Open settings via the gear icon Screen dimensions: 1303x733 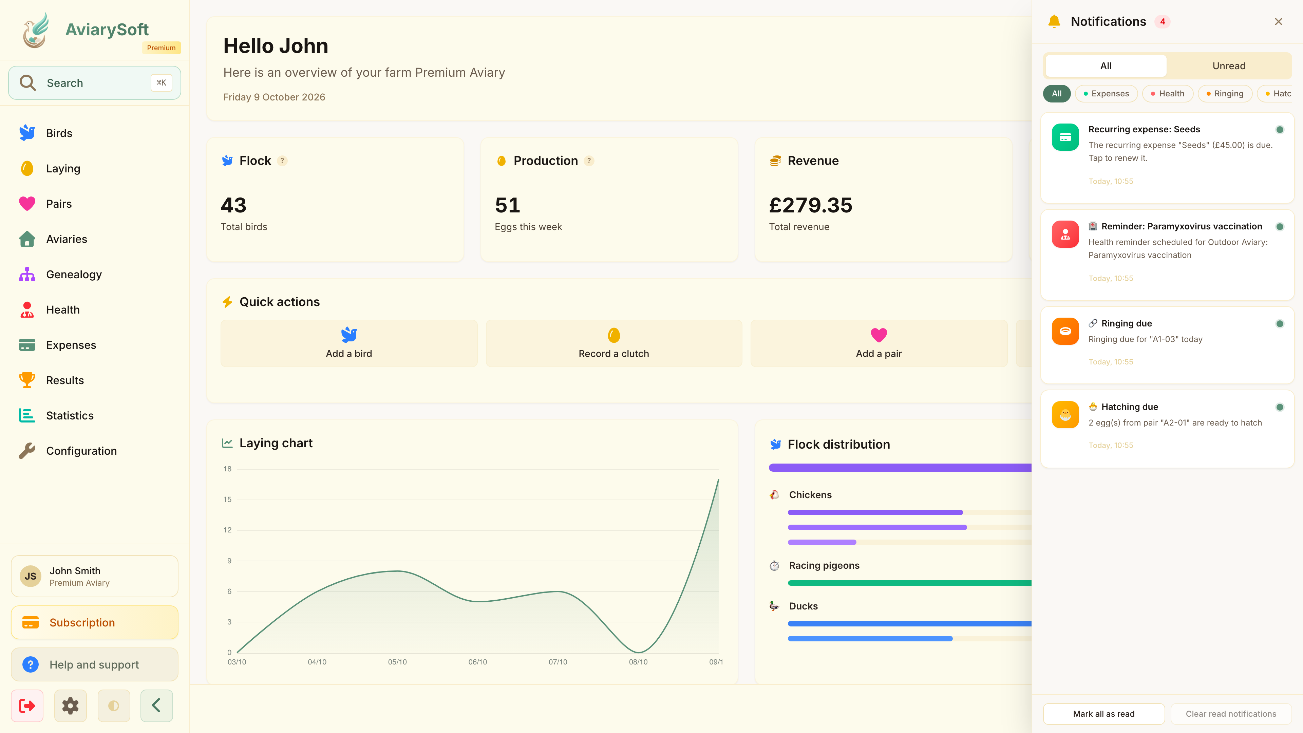[70, 705]
